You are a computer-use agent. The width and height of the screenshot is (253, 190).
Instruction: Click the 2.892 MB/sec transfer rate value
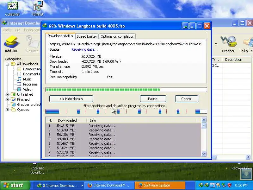(93, 66)
